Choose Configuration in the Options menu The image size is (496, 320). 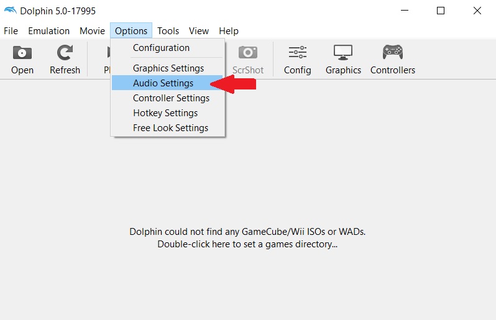point(161,48)
